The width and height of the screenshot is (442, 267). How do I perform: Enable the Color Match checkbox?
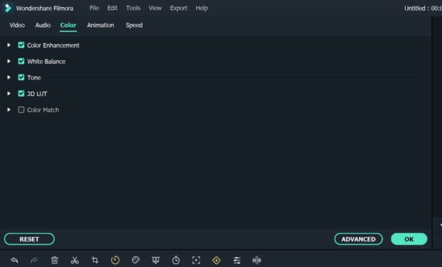pos(21,110)
